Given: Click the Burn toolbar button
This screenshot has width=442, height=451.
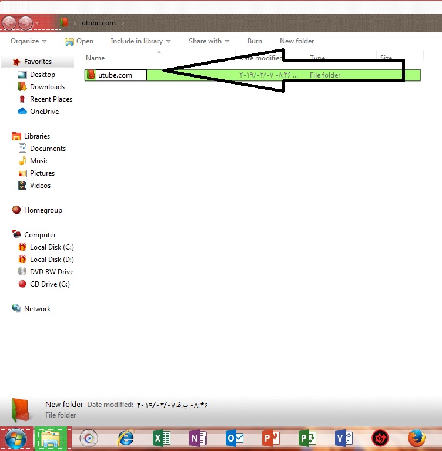Looking at the screenshot, I should pyautogui.click(x=255, y=41).
